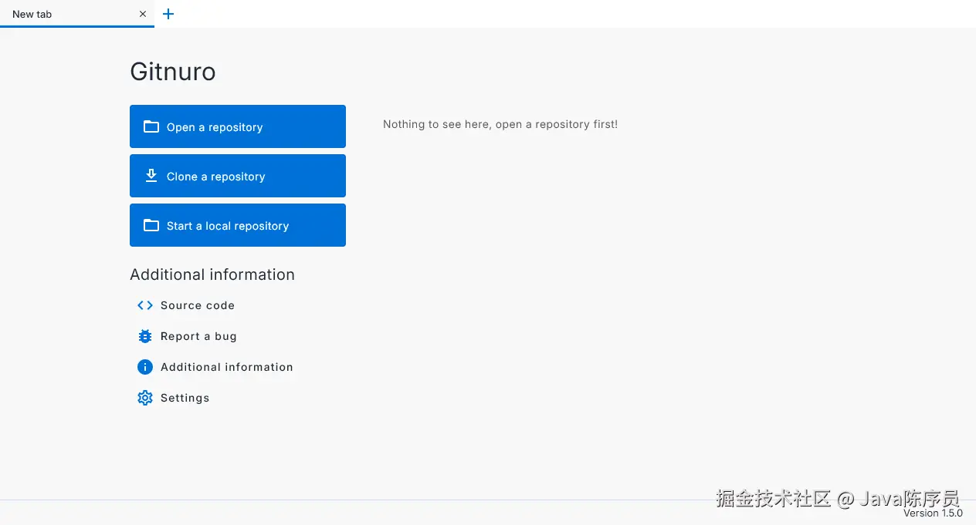Open the Source code link

[198, 305]
